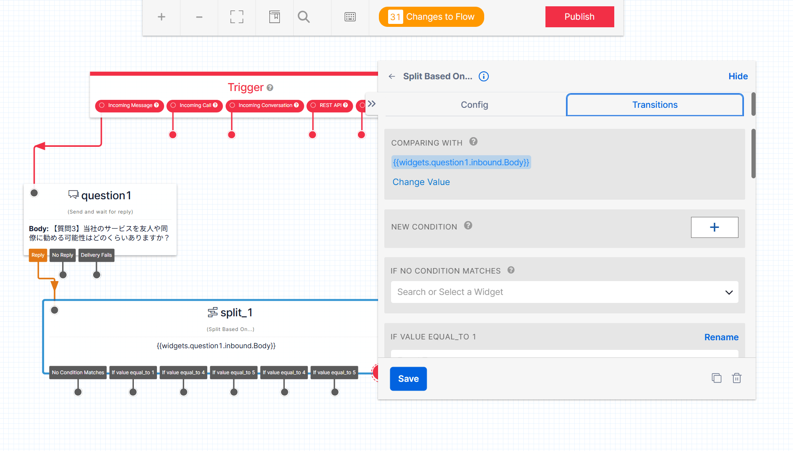Publish the flow
793x451 pixels.
click(x=579, y=17)
